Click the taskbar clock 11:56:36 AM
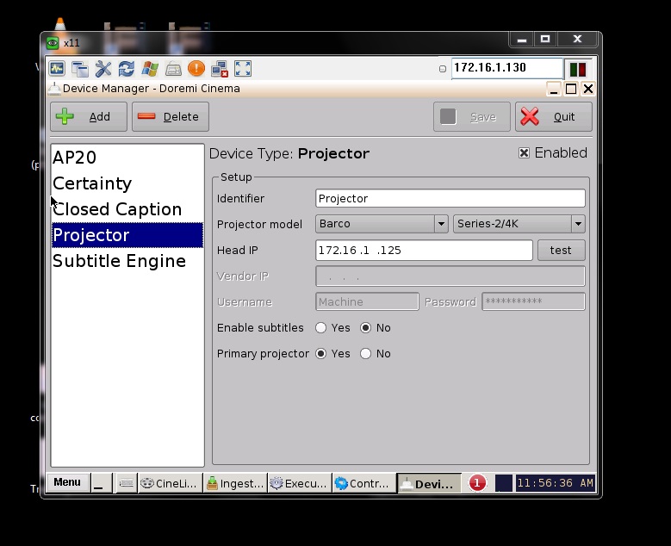Image resolution: width=671 pixels, height=546 pixels. point(555,483)
